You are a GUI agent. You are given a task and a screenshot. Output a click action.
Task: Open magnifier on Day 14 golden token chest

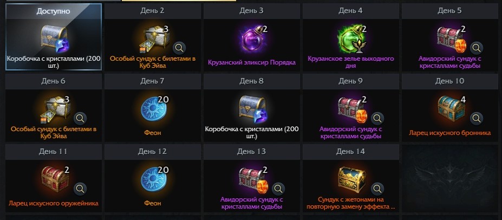point(377,189)
